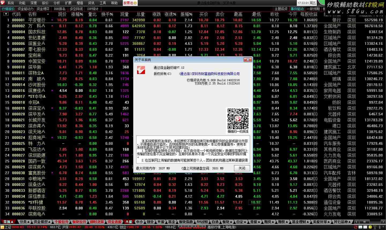
Task: Switch to the SUP统计 tab
Action: 93,9
